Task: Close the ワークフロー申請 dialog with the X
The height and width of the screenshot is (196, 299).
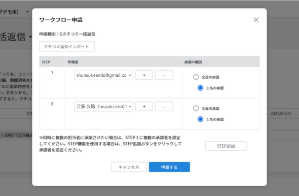Action: click(256, 20)
